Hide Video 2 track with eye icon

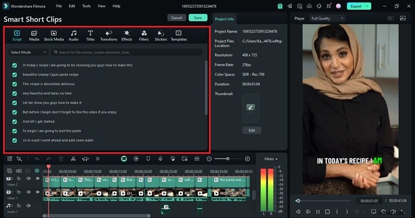37,179
